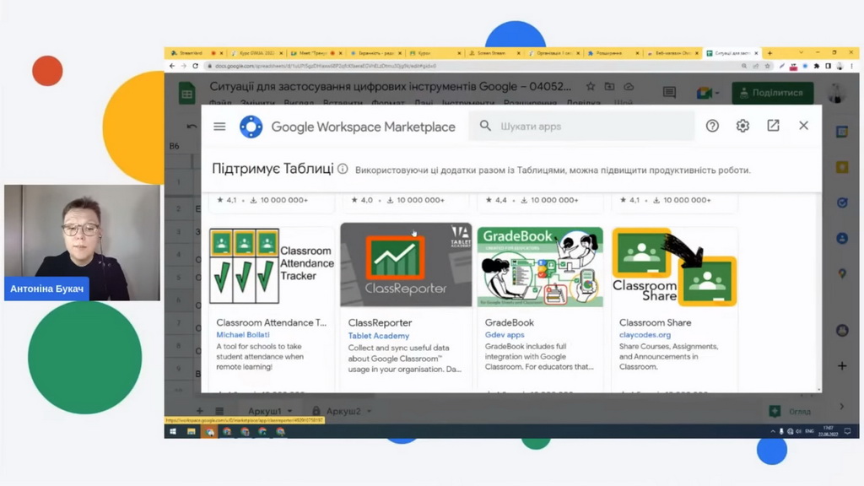Click the Google Workspace Marketplace logo
864x486 pixels.
(251, 127)
